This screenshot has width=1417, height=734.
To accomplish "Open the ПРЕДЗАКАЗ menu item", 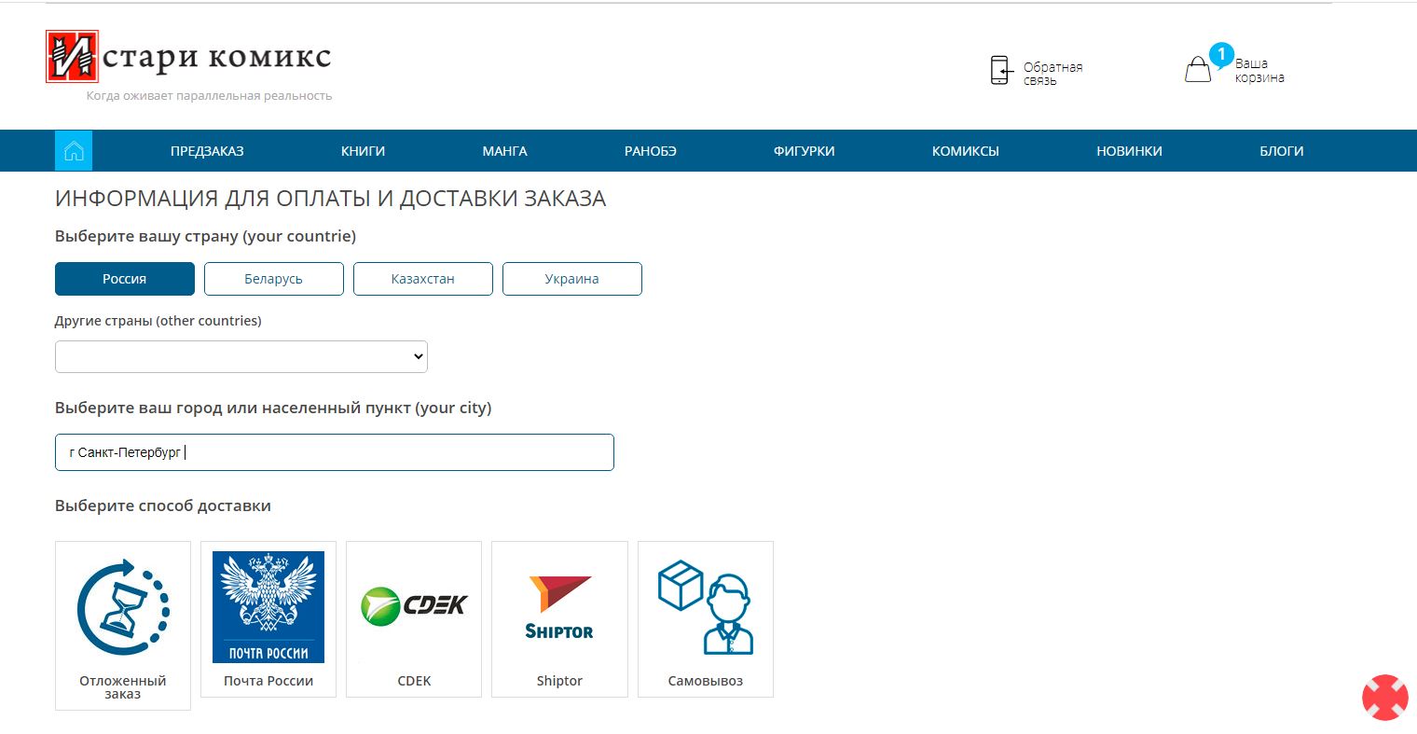I will (x=207, y=151).
